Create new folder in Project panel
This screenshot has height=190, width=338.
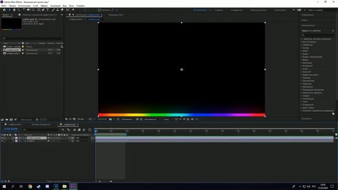click(x=7, y=120)
